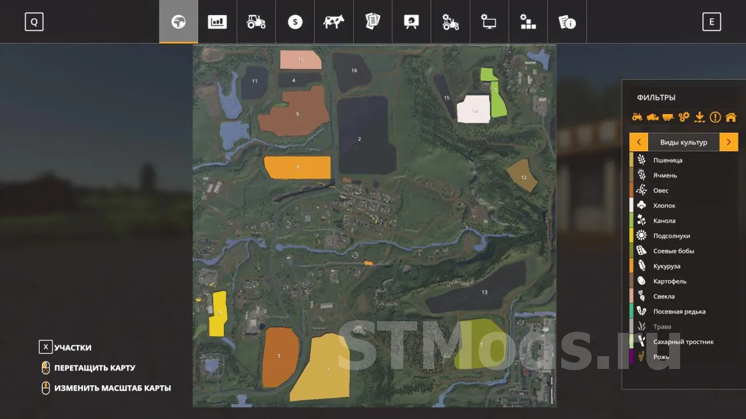Screen dimensions: 746x419
Task: Toggle Канола crop filter
Action: pyautogui.click(x=684, y=221)
